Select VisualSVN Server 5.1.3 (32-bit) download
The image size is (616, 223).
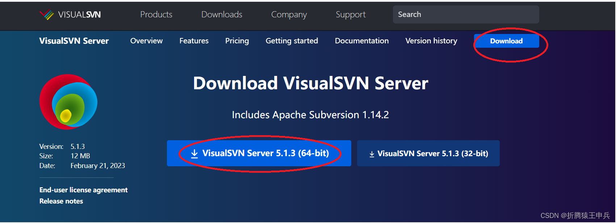428,153
